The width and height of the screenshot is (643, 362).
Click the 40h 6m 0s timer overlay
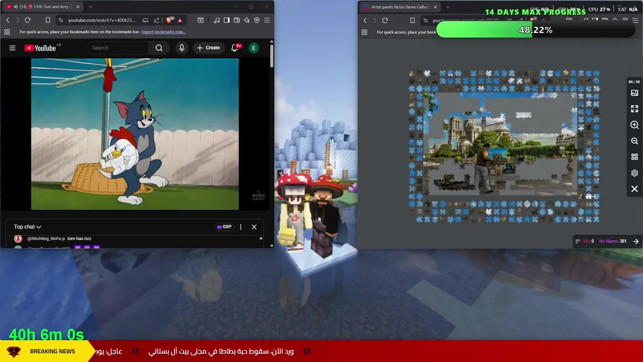coord(46,334)
